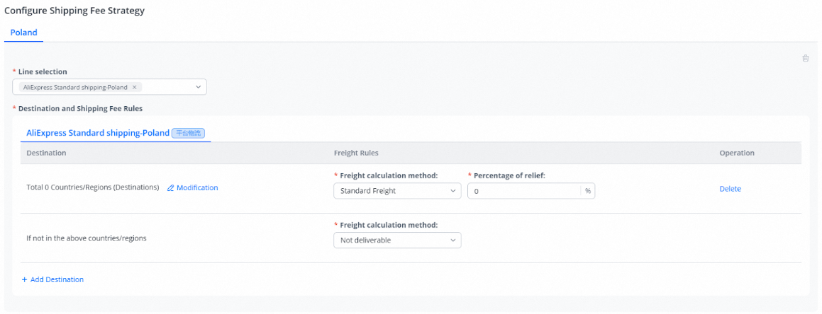Viewport: 822px width, 314px height.
Task: Click the Modification link text
Action: [197, 188]
